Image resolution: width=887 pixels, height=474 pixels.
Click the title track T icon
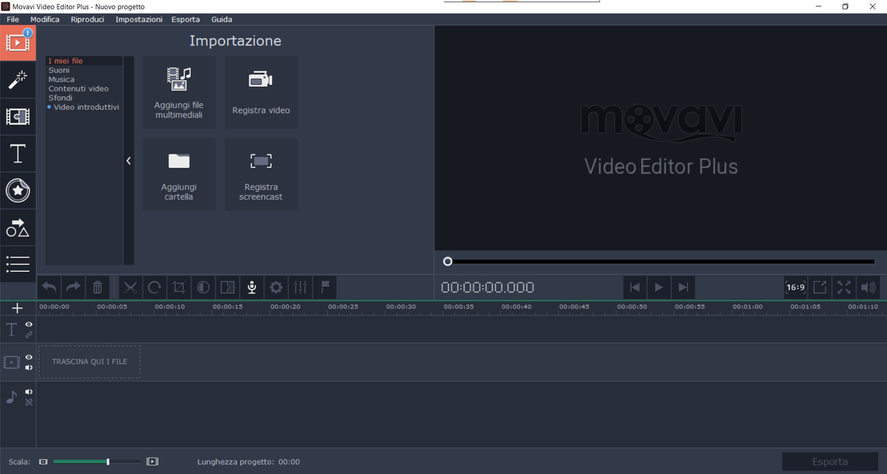(x=11, y=330)
